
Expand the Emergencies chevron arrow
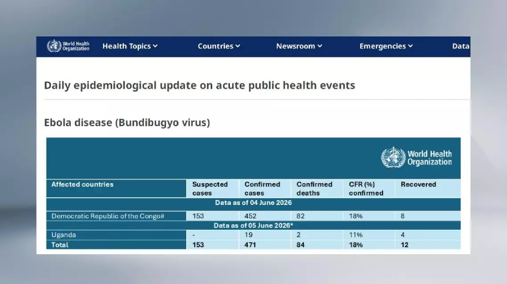[410, 46]
